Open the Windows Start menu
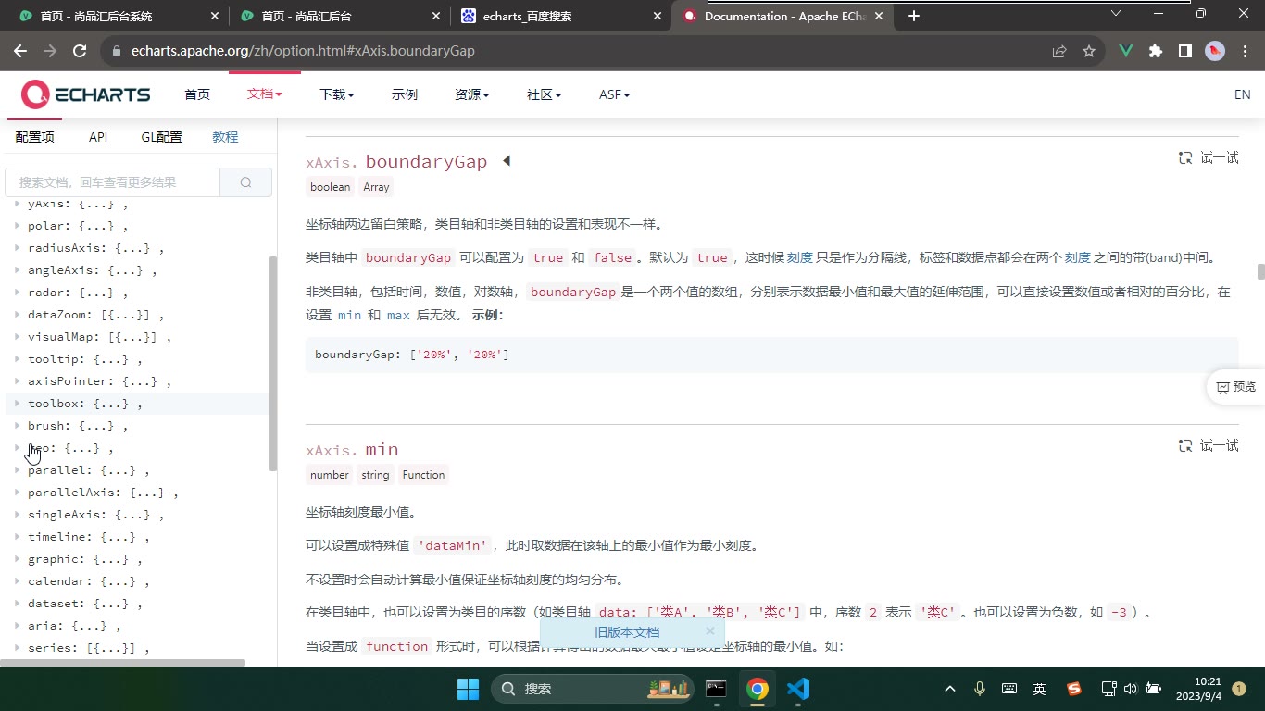This screenshot has height=711, width=1265. point(469,689)
